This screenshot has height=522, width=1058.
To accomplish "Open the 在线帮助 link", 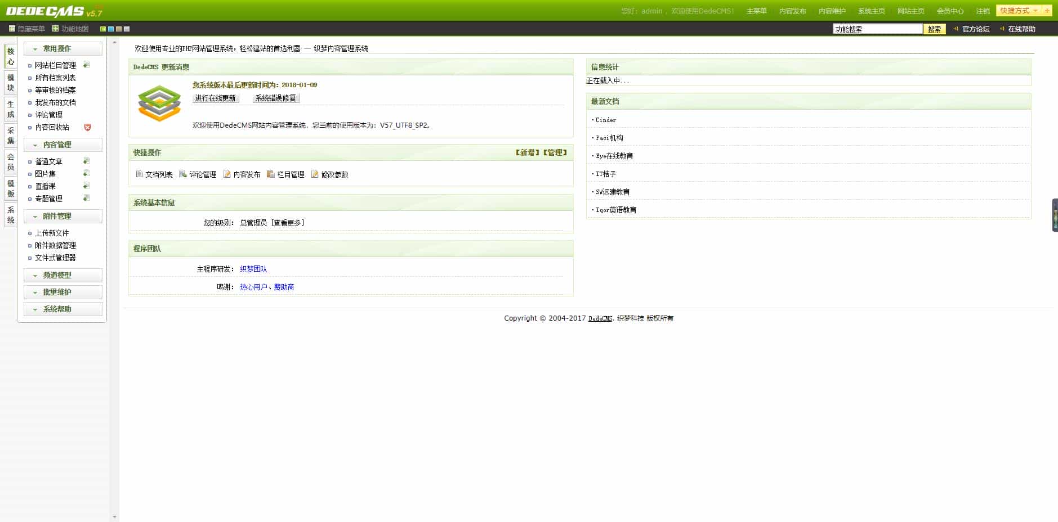I will tap(1021, 29).
